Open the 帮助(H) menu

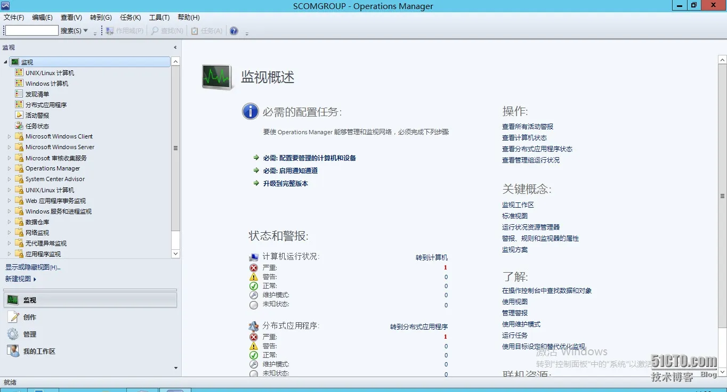[x=189, y=18]
